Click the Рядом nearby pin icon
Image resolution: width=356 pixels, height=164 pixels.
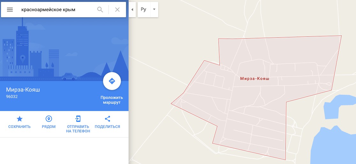48,119
